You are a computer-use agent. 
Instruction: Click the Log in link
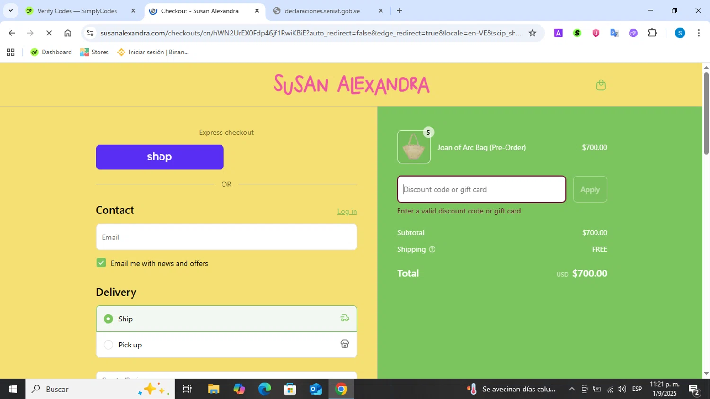[x=347, y=212]
